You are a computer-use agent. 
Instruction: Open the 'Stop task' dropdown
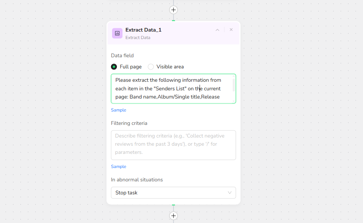[x=173, y=193]
